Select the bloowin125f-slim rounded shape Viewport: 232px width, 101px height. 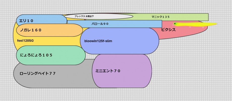(120, 41)
